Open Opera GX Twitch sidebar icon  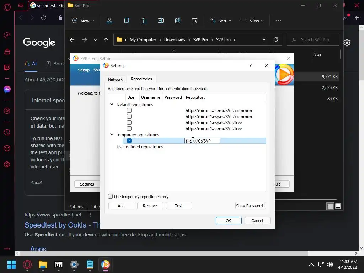[7, 68]
